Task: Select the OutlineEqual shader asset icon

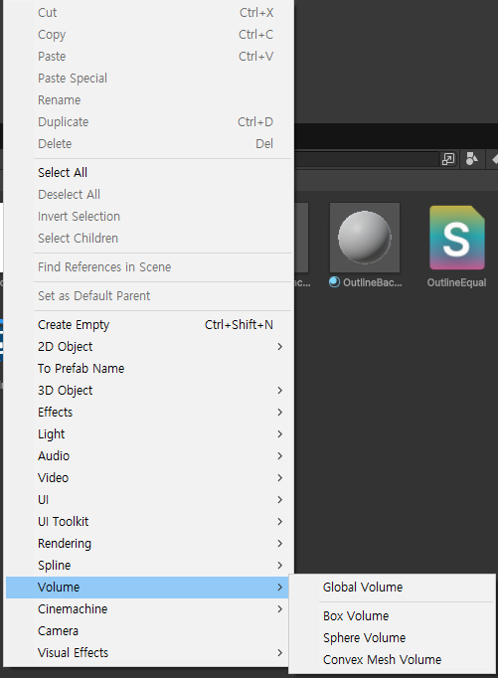Action: click(457, 238)
